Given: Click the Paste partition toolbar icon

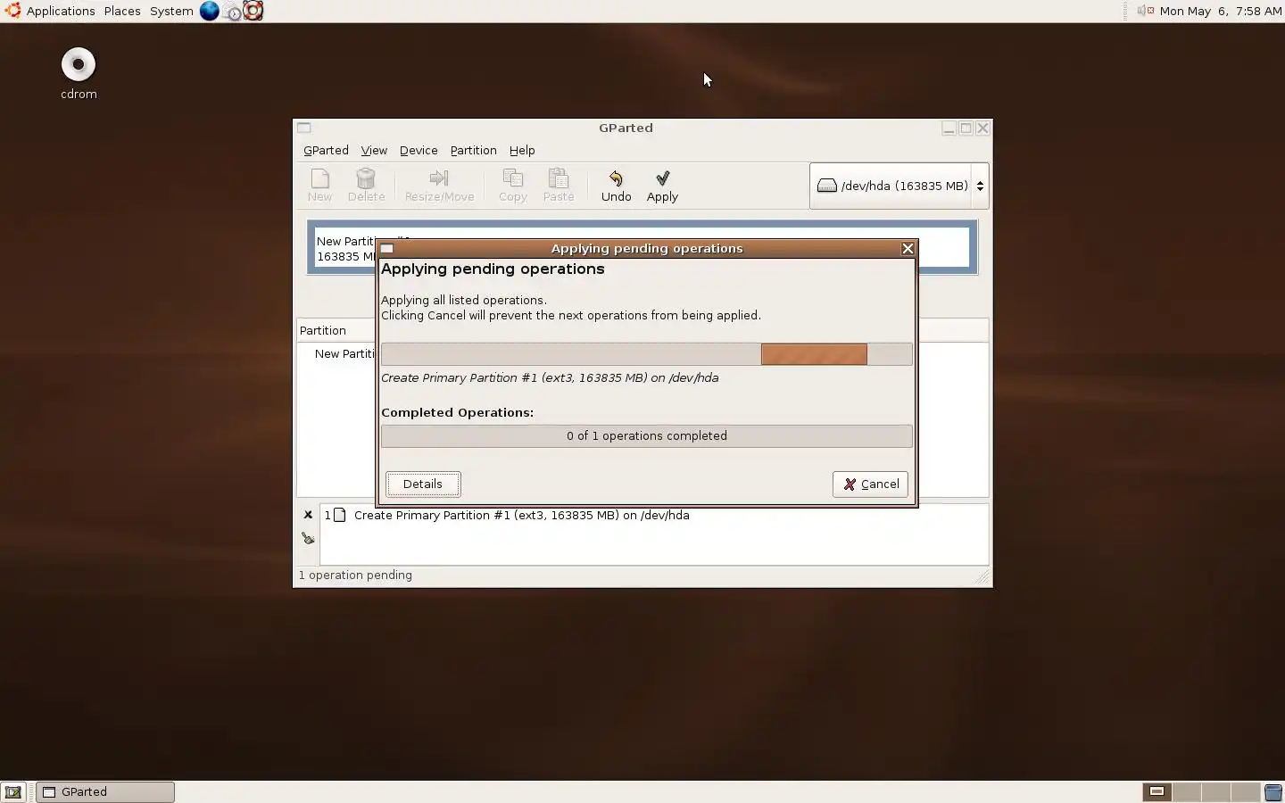Looking at the screenshot, I should [x=559, y=186].
